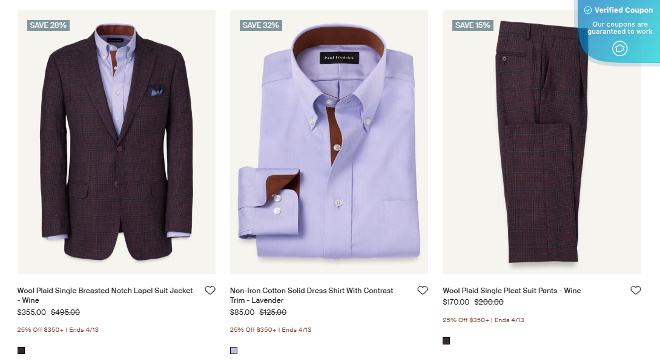This screenshot has height=362, width=660.
Task: Click the SAVE 28% badge on the jacket
Action: [48, 25]
